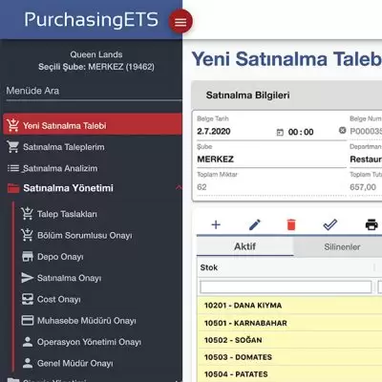Click the plus icon to add a row
382x382 pixels.
click(x=216, y=224)
